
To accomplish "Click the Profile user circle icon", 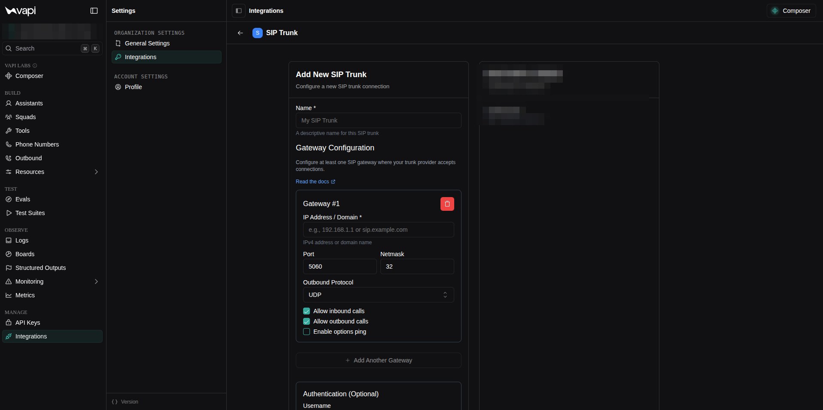I will [x=118, y=87].
